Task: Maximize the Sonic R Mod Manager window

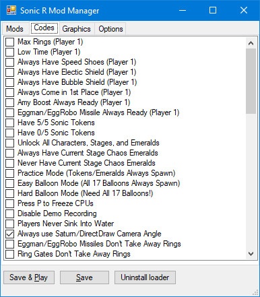Action: point(213,10)
